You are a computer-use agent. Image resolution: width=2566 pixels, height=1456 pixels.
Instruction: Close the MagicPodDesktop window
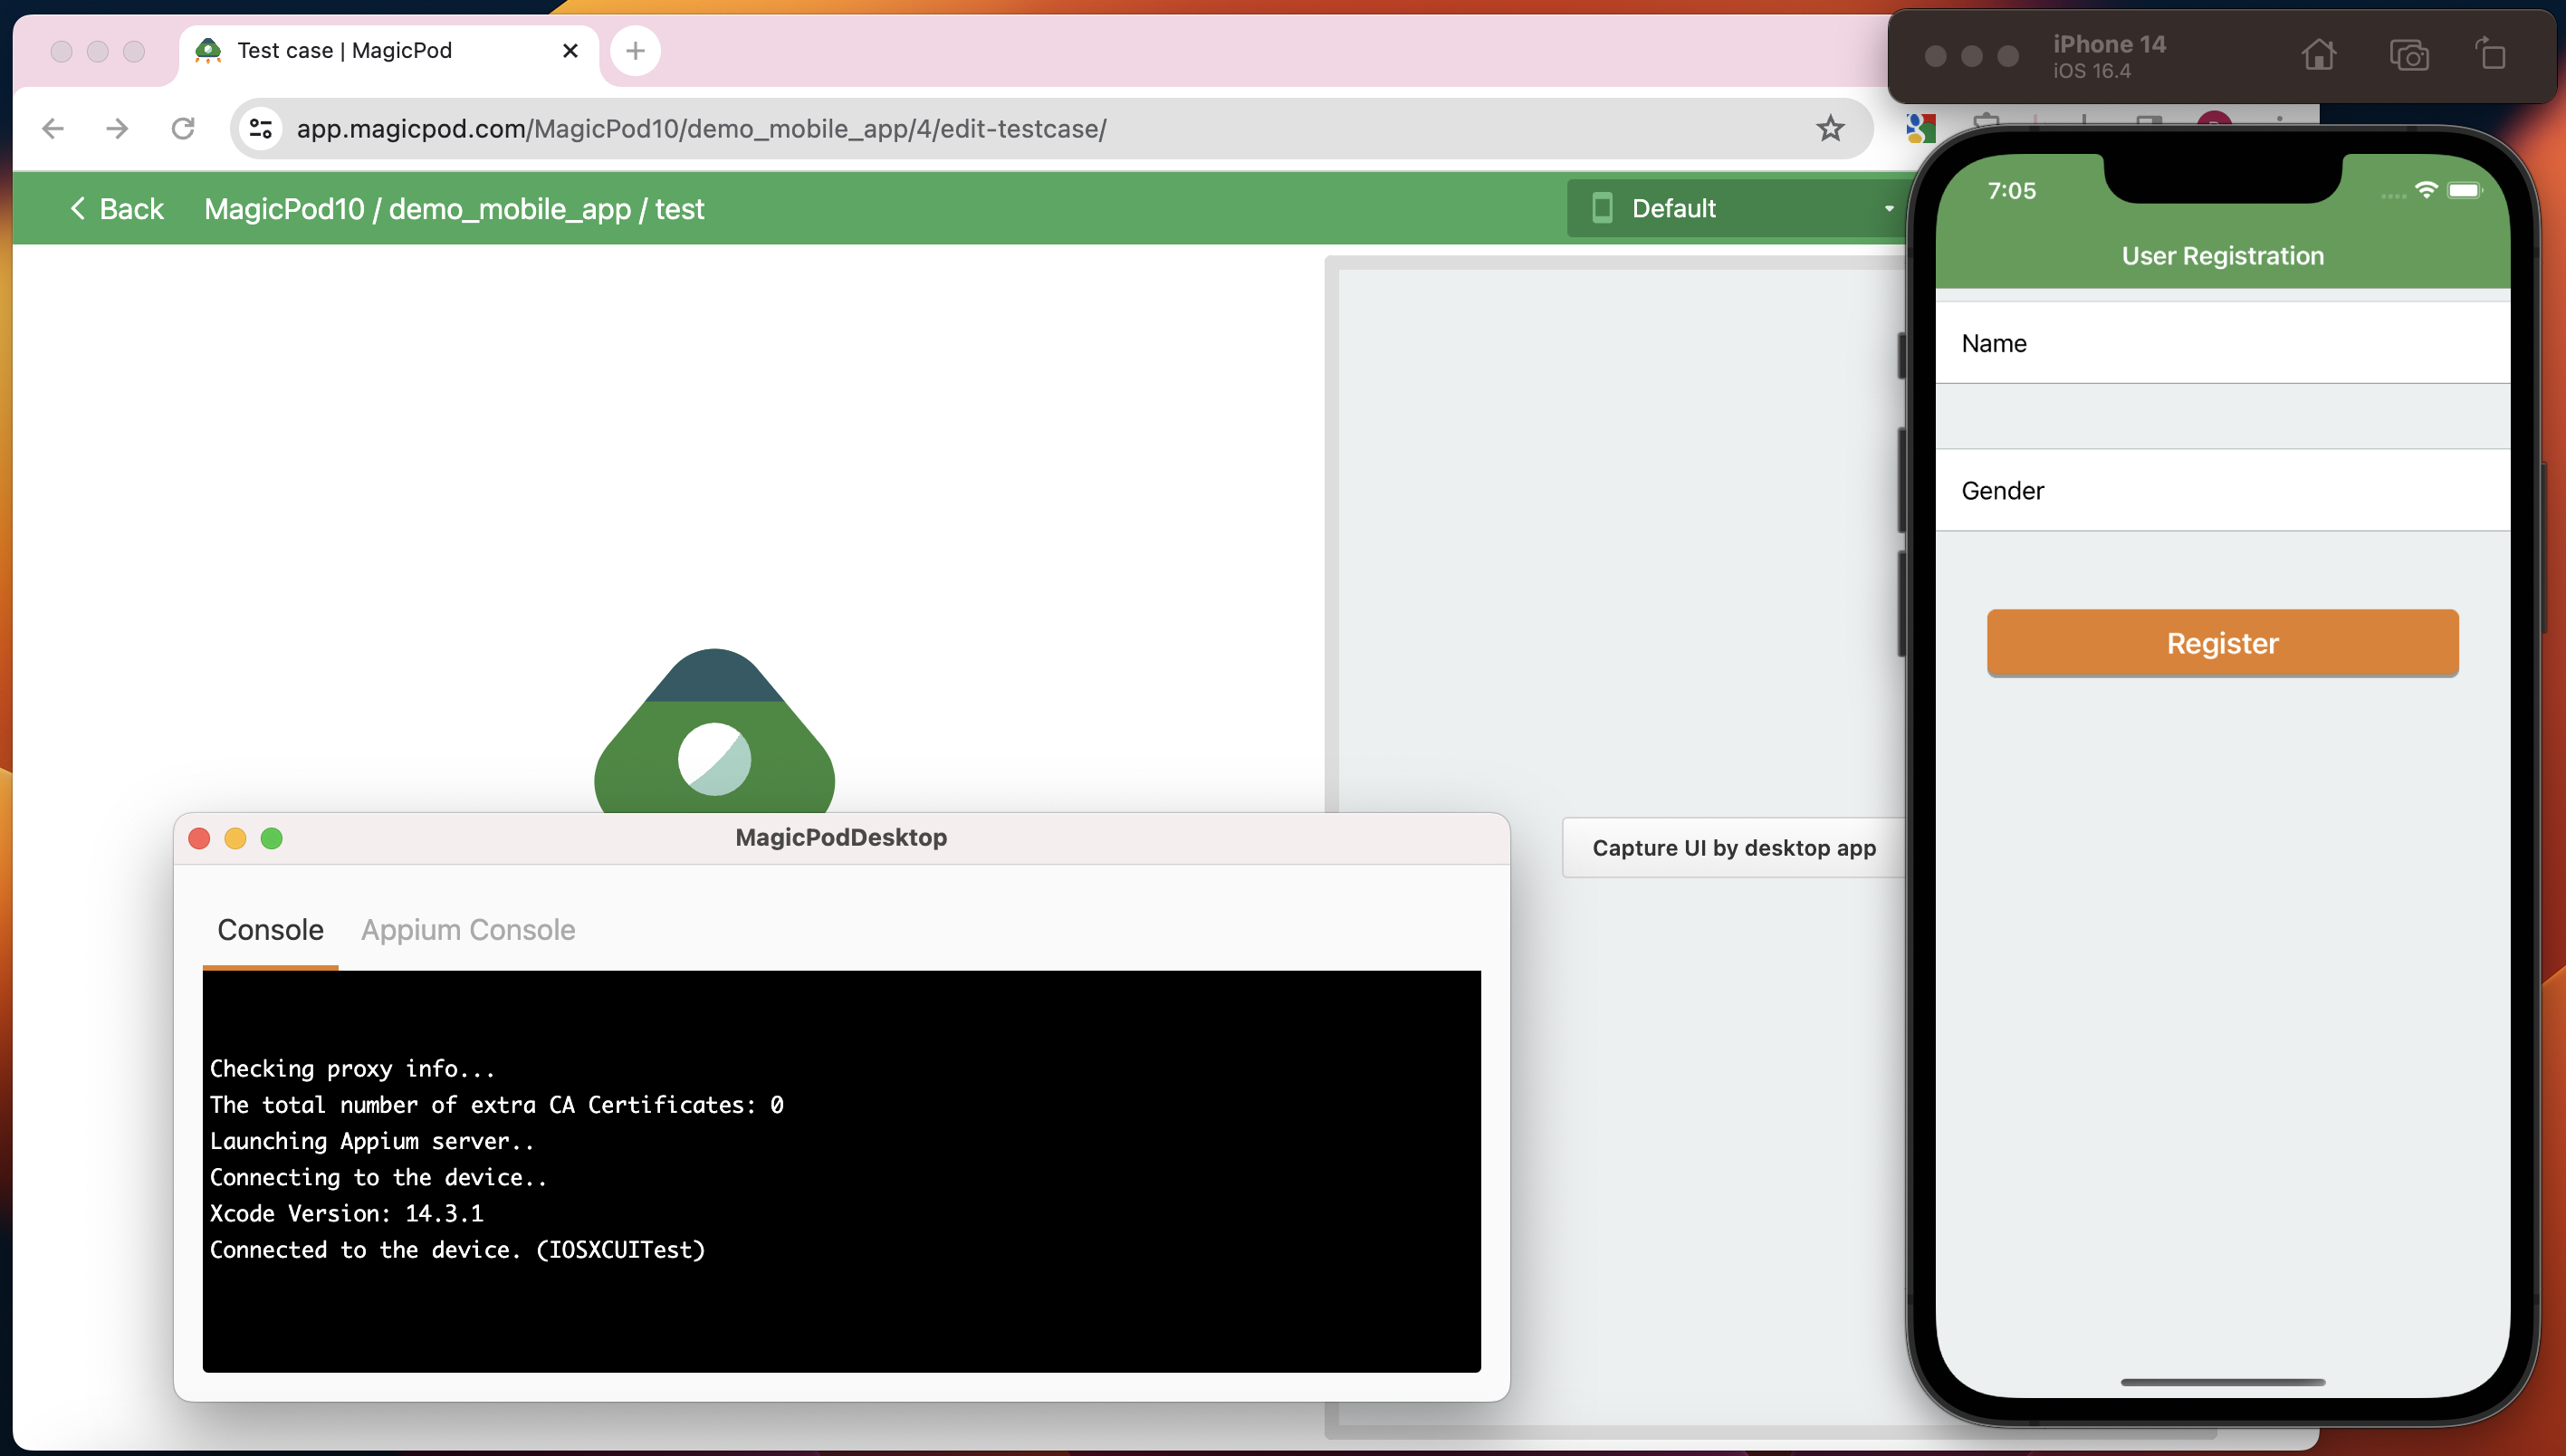pos(199,838)
